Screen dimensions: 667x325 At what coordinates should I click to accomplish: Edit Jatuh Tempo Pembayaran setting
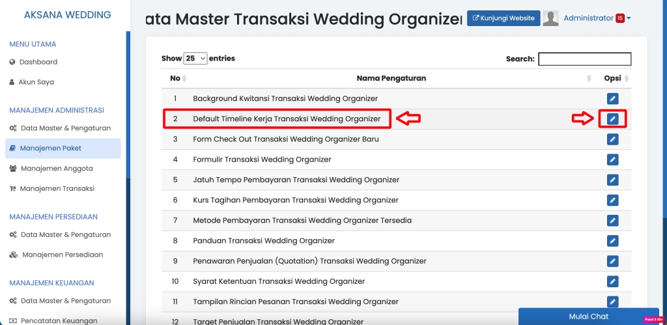(612, 180)
